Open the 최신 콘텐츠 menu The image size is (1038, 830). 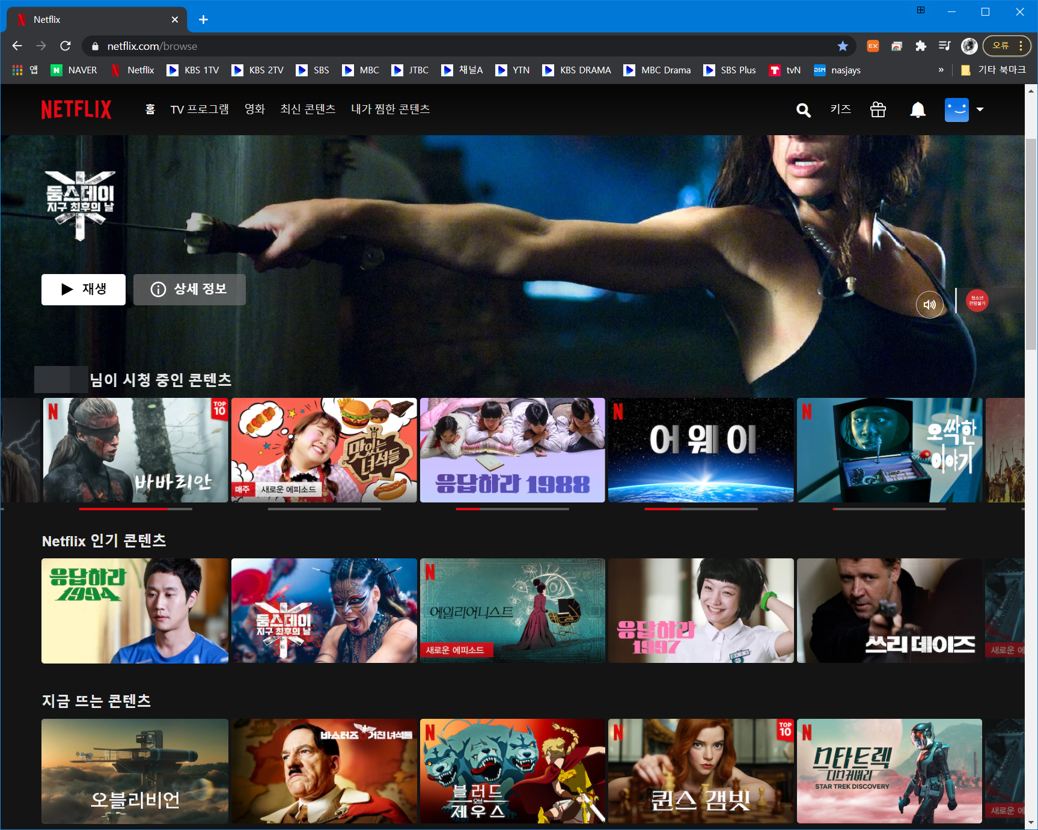coord(308,109)
